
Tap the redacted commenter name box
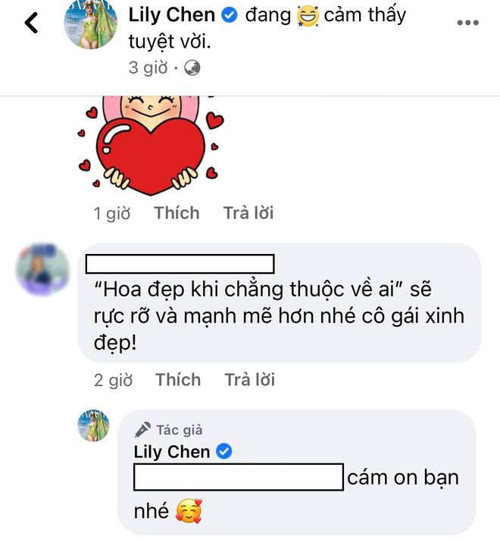pos(180,264)
